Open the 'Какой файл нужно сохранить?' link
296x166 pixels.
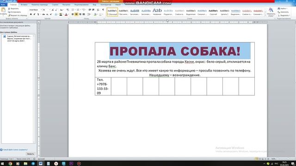pos(15,149)
